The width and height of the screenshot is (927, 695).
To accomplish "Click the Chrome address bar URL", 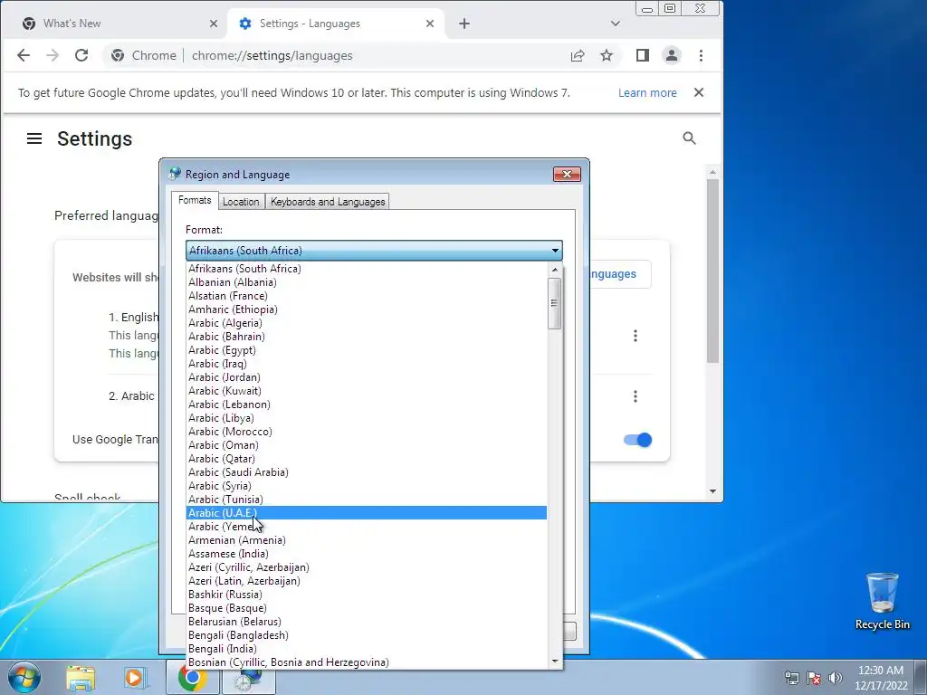I will click(x=272, y=55).
